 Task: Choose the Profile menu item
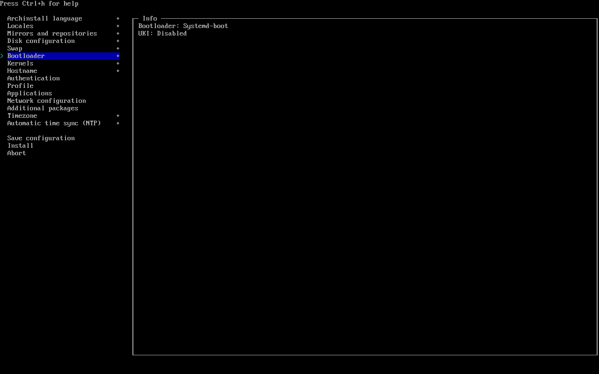click(x=20, y=86)
